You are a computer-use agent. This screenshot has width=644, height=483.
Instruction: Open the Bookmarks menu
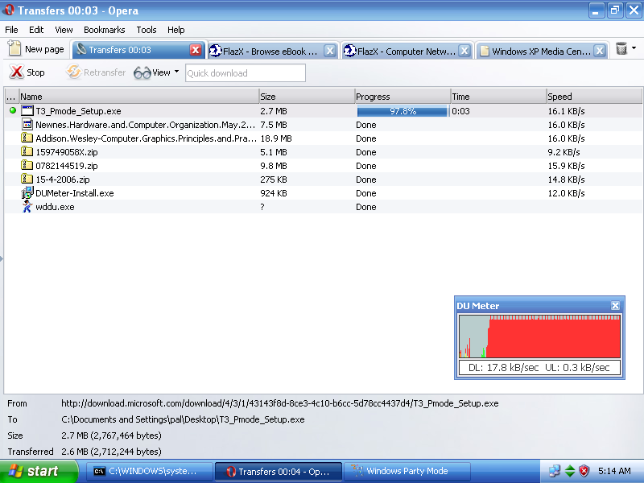click(104, 30)
